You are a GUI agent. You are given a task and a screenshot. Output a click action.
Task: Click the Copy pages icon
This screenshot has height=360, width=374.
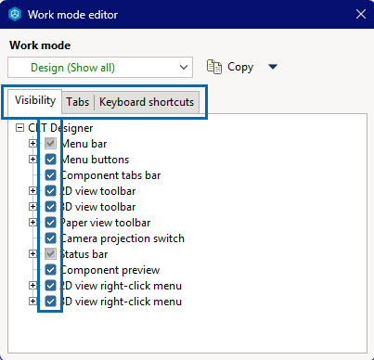pyautogui.click(x=214, y=67)
